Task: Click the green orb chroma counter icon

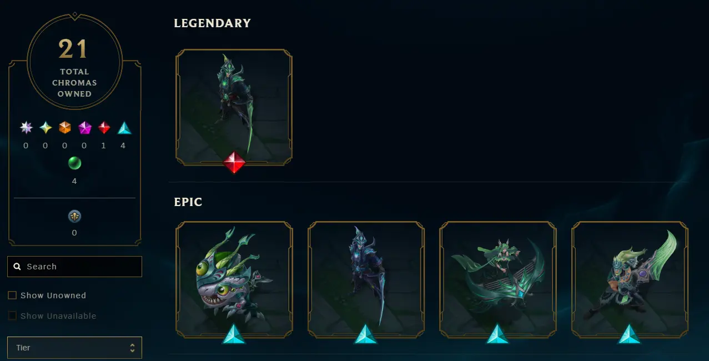Action: click(74, 163)
